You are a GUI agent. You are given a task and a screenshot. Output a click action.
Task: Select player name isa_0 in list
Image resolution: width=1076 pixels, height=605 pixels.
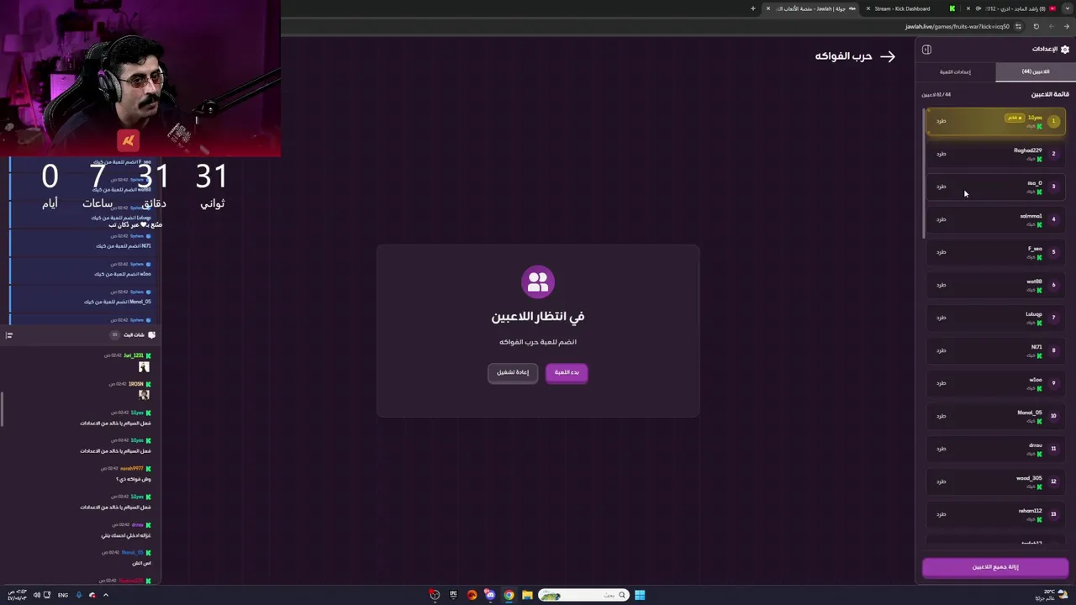pos(1034,183)
